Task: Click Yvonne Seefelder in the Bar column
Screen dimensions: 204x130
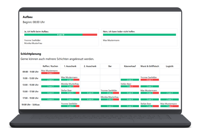Action: click(110, 90)
